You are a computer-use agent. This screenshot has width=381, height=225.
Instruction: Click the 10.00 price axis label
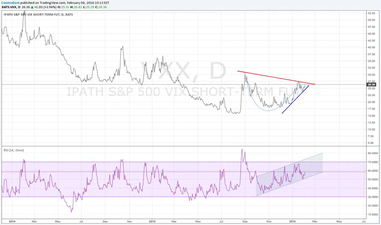tap(371, 129)
